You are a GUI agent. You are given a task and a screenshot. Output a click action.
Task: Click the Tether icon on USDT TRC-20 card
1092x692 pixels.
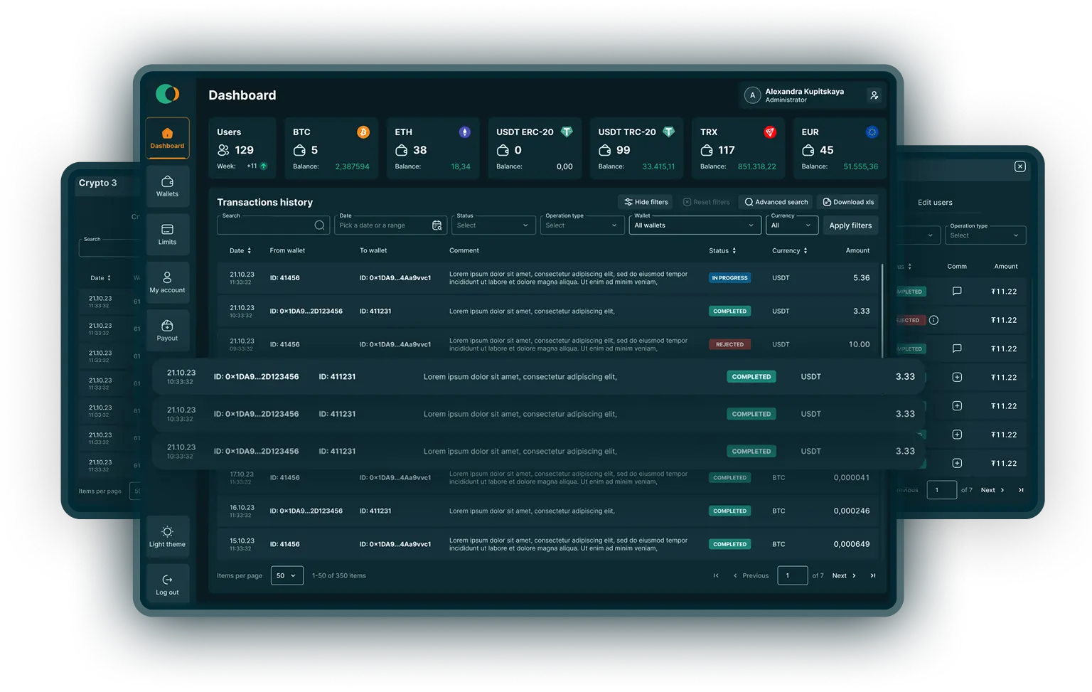tap(668, 132)
